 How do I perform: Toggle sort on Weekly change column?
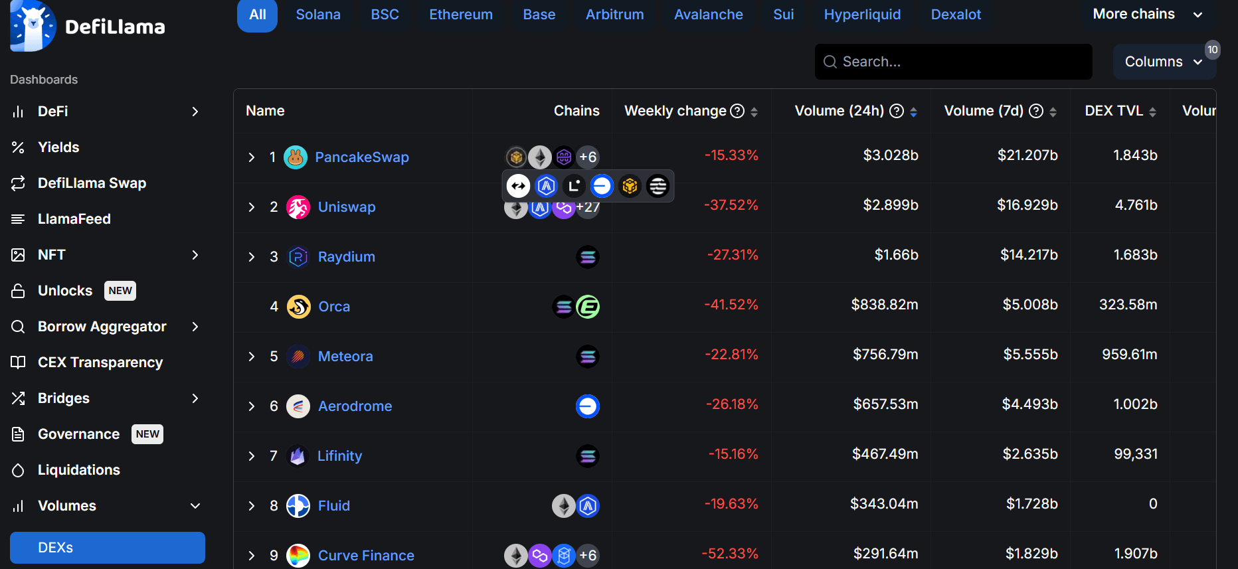[x=754, y=112]
